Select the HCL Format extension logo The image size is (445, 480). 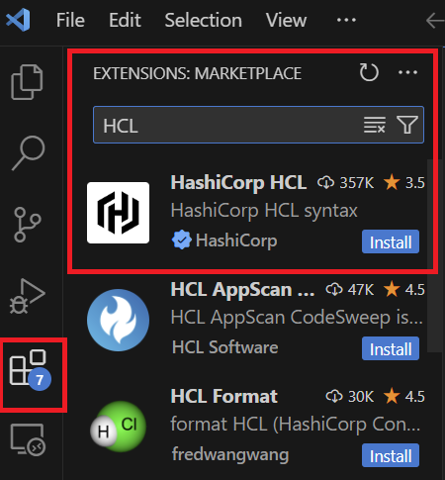click(x=119, y=427)
